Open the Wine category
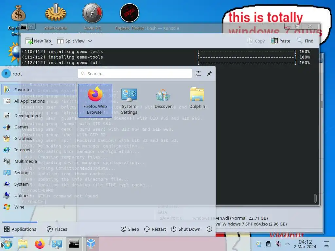This screenshot has height=251, width=335. (38, 207)
